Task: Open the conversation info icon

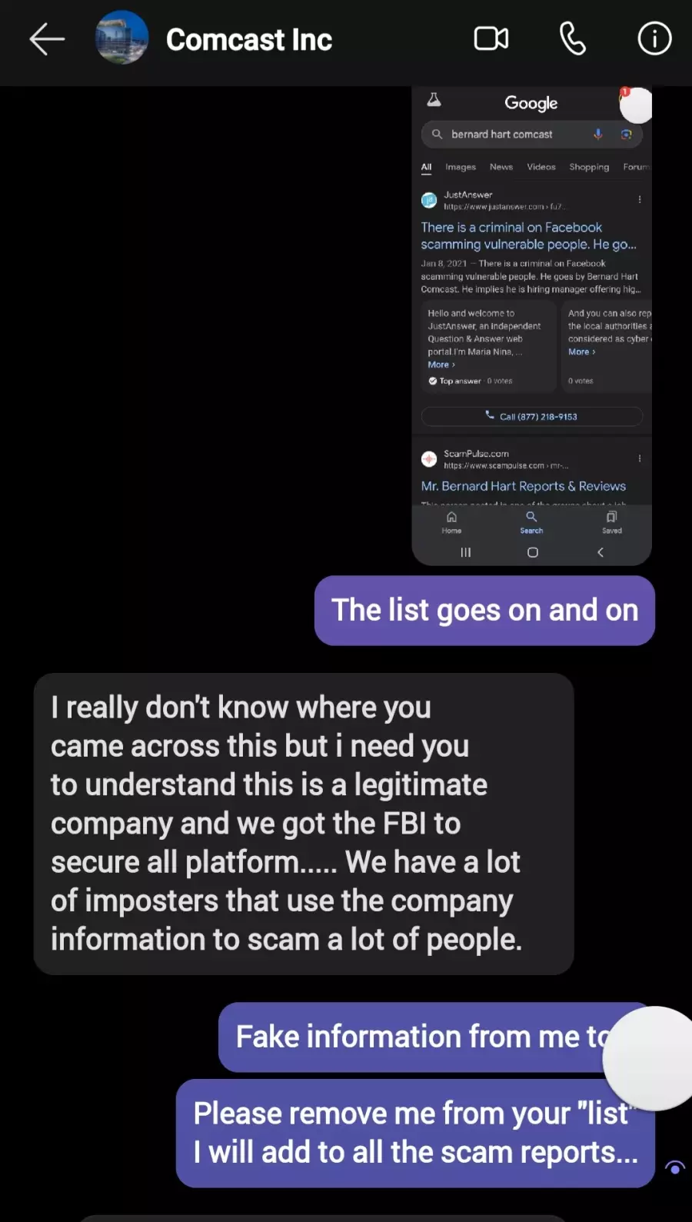Action: click(x=654, y=38)
